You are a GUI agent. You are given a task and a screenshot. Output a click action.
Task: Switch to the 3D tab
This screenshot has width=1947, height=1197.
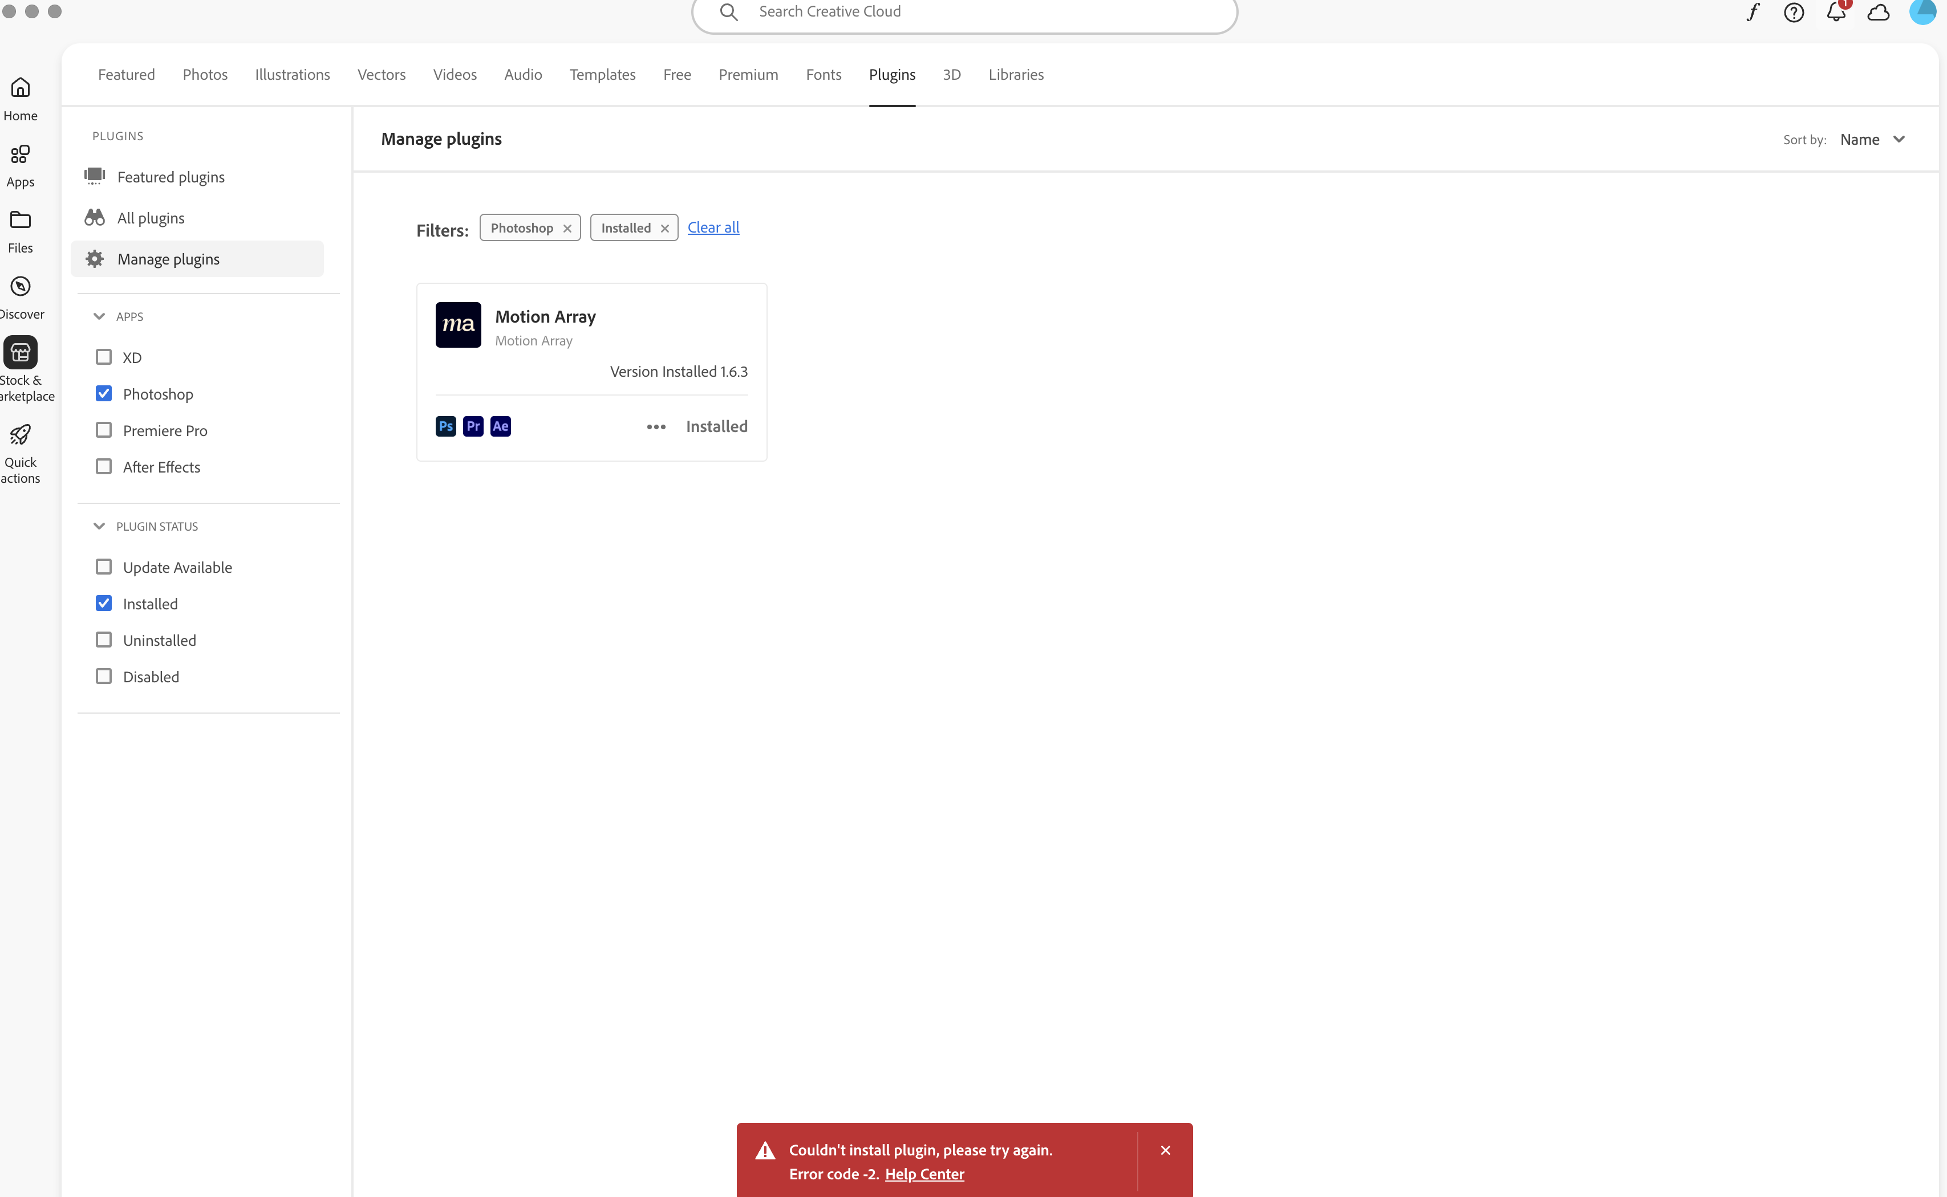[952, 75]
